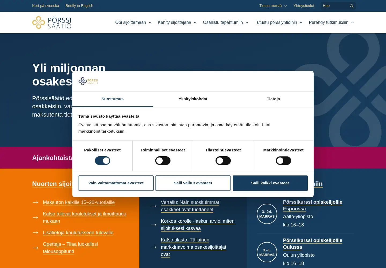Open Korkoa korolle -laskuri link
This screenshot has width=386, height=268.
coord(198,225)
